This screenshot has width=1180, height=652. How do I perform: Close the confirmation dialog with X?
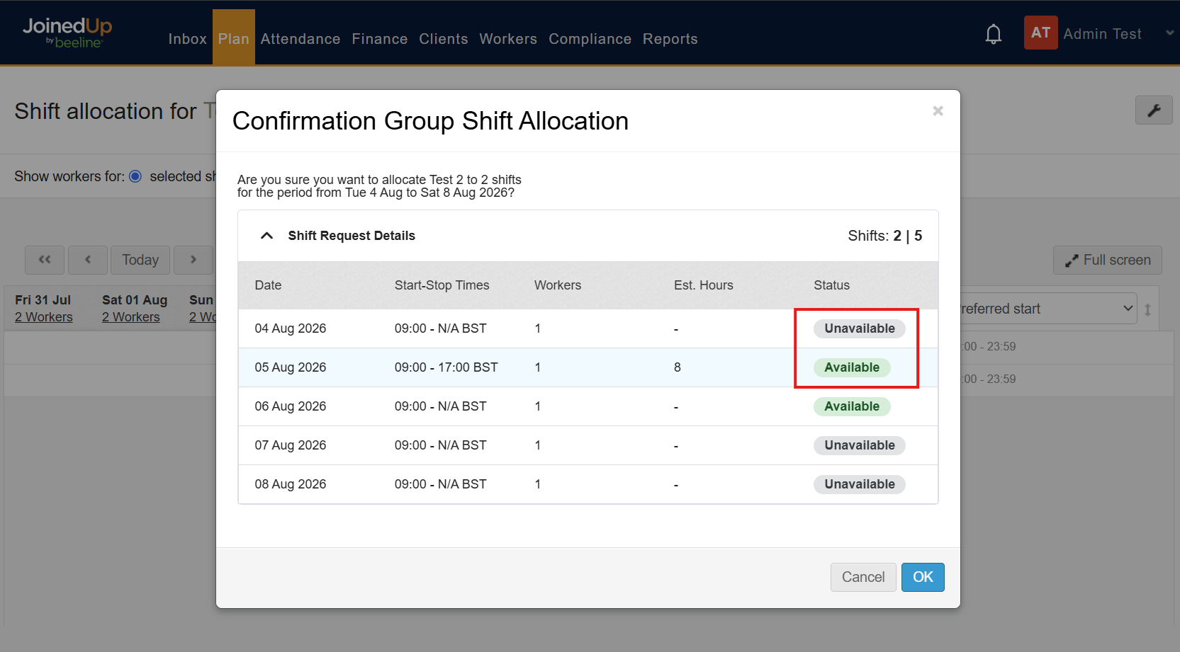(938, 111)
